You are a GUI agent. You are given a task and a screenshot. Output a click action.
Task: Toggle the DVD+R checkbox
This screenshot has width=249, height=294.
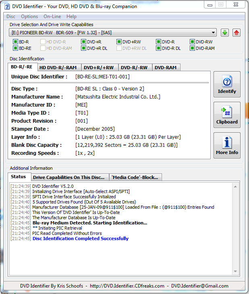coord(83,41)
